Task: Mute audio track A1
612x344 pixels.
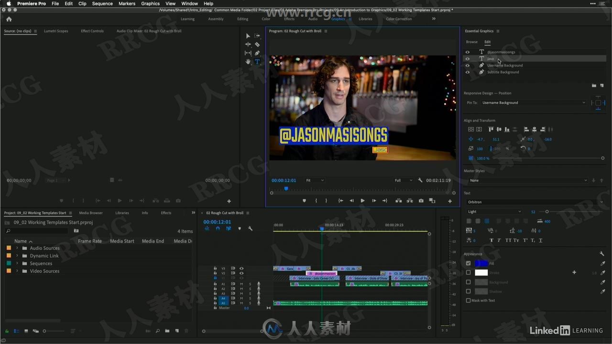Action: click(x=241, y=284)
